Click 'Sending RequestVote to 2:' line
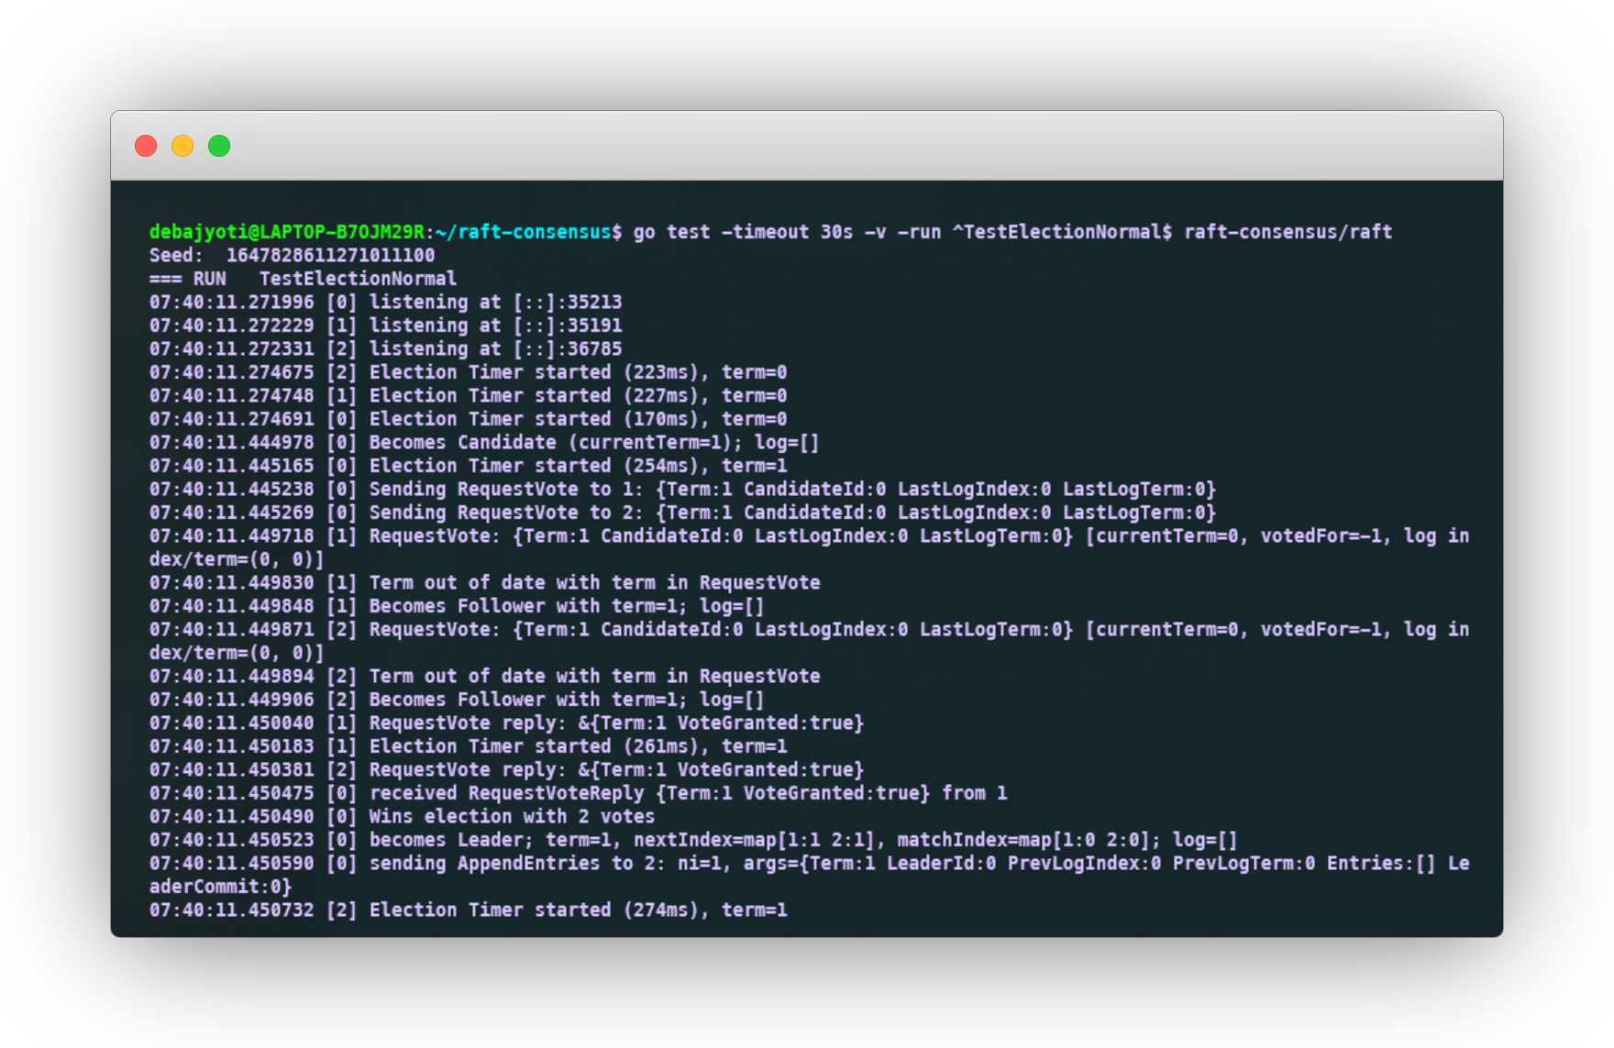Image resolution: width=1614 pixels, height=1048 pixels. 683,513
